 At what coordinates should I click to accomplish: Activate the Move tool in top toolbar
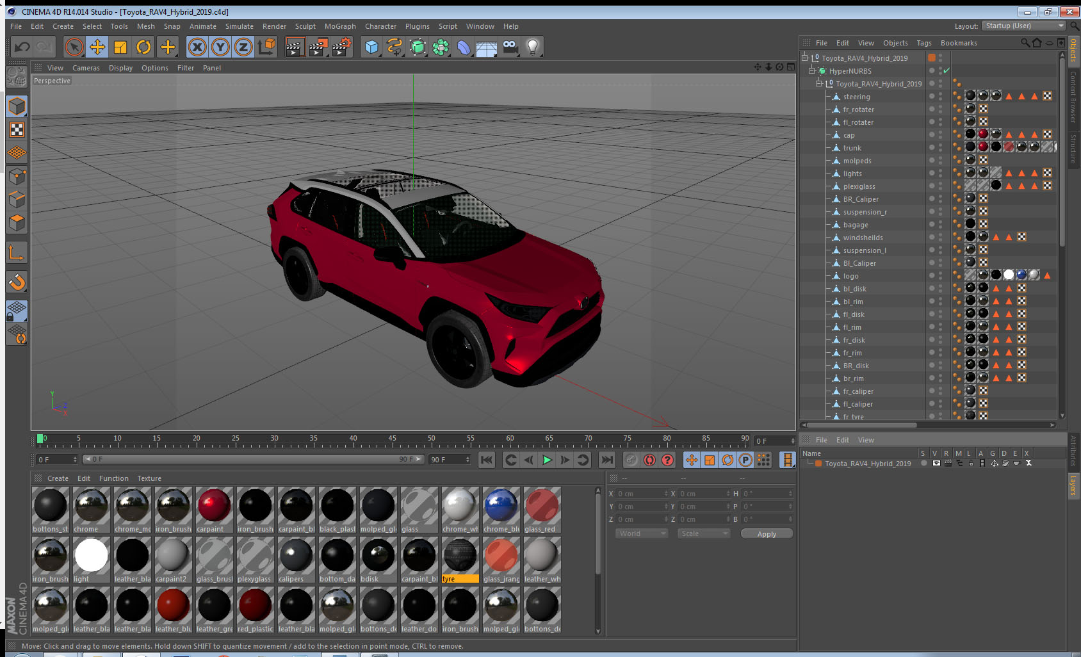(x=97, y=47)
